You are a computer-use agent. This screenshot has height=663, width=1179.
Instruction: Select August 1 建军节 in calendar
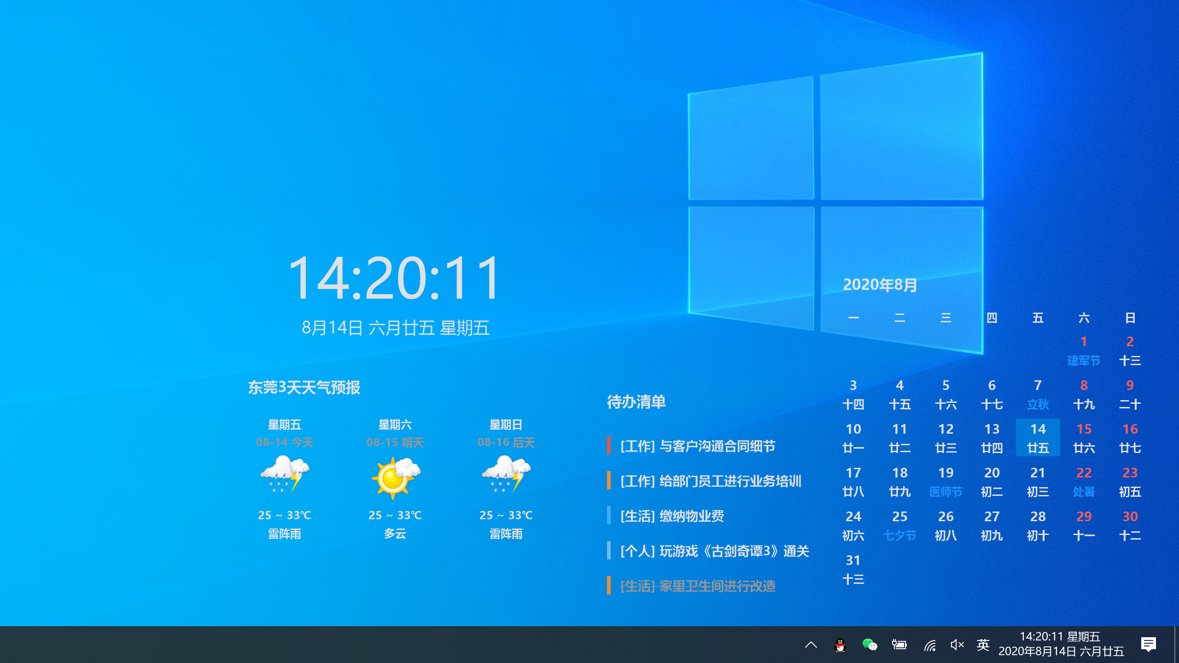1084,350
